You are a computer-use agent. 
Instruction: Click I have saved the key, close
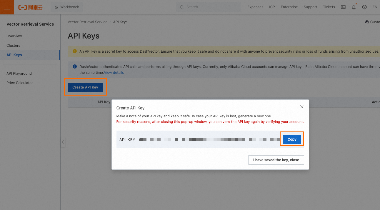276,160
